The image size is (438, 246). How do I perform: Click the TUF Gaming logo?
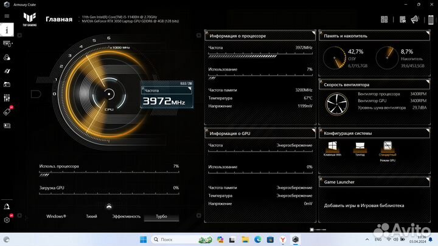click(30, 19)
